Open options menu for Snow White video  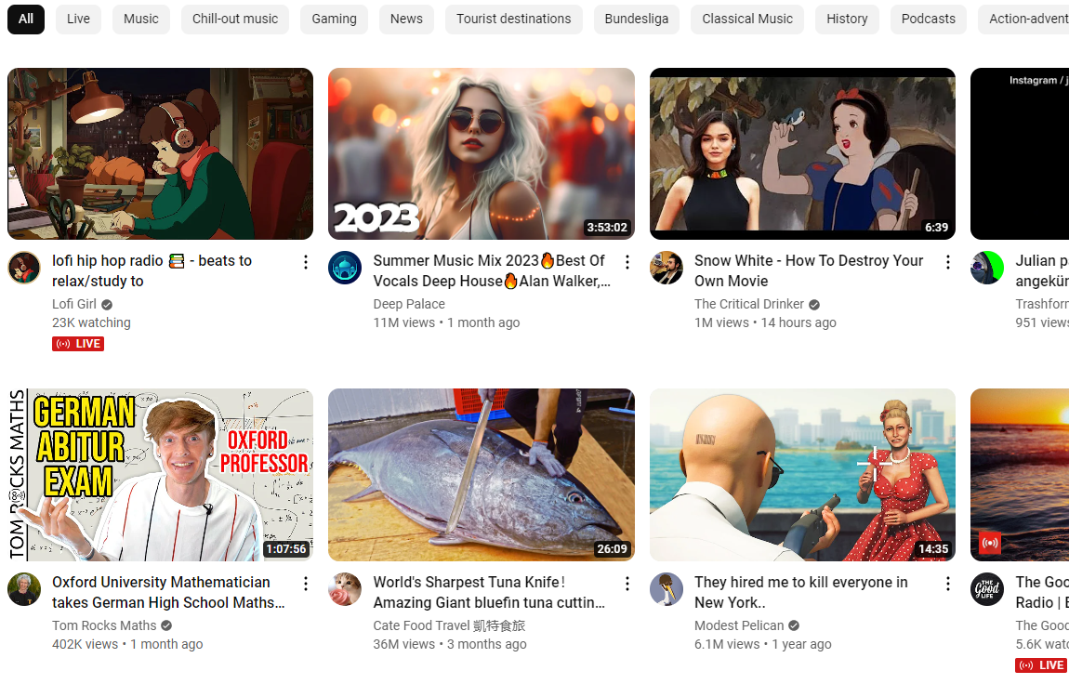pos(947,261)
